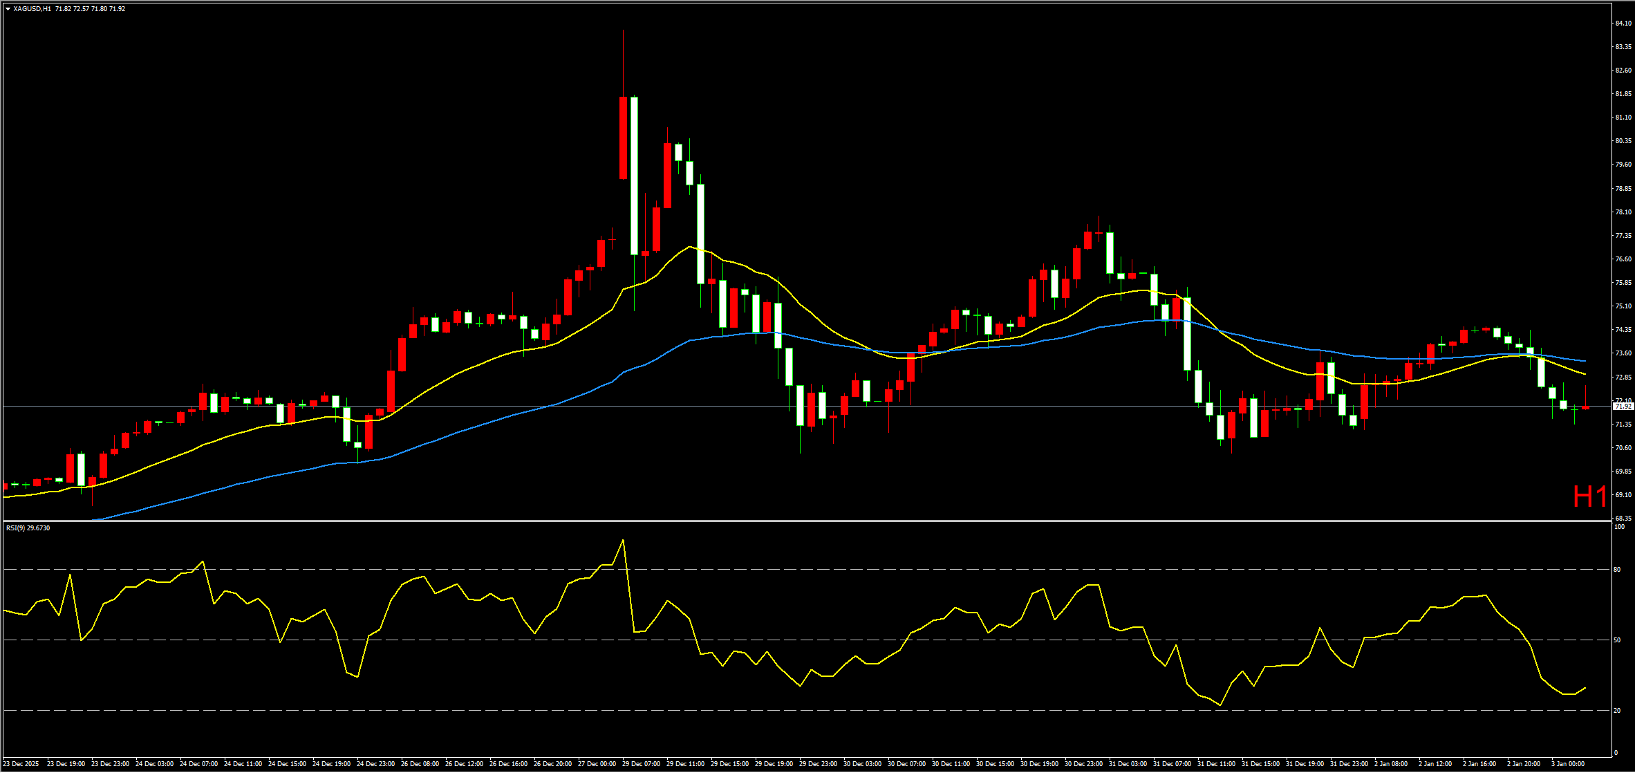Click the XAGUSD,H1 chart title text
1635x773 pixels.
tap(32, 9)
